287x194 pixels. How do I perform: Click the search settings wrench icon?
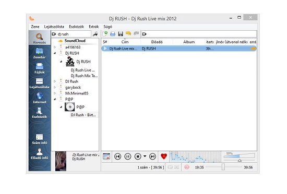(95, 34)
